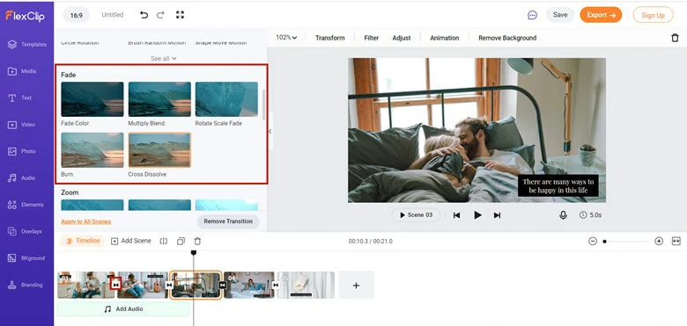This screenshot has height=326, width=687.
Task: Click the Export button
Action: pyautogui.click(x=601, y=15)
